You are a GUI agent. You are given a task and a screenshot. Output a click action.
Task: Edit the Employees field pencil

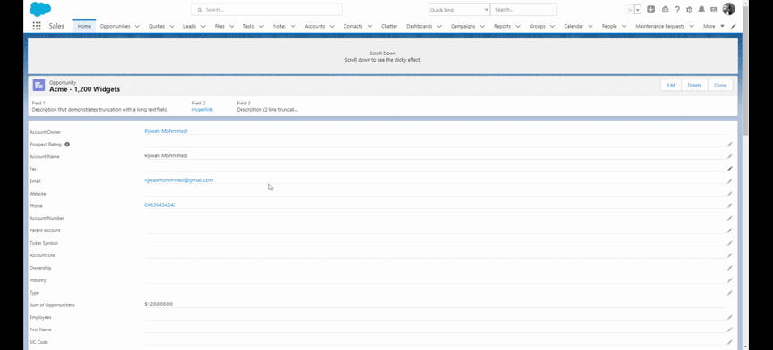(730, 318)
